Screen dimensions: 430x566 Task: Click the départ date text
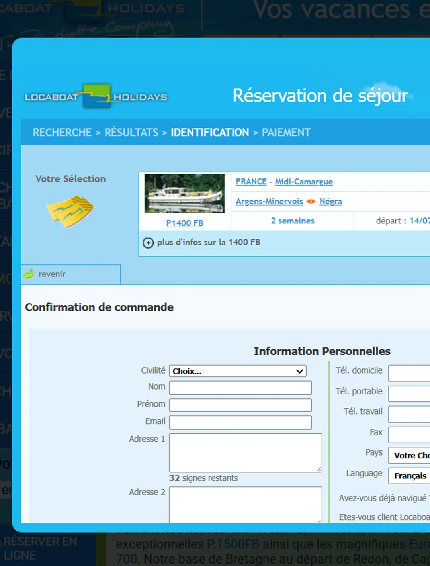coord(403,221)
